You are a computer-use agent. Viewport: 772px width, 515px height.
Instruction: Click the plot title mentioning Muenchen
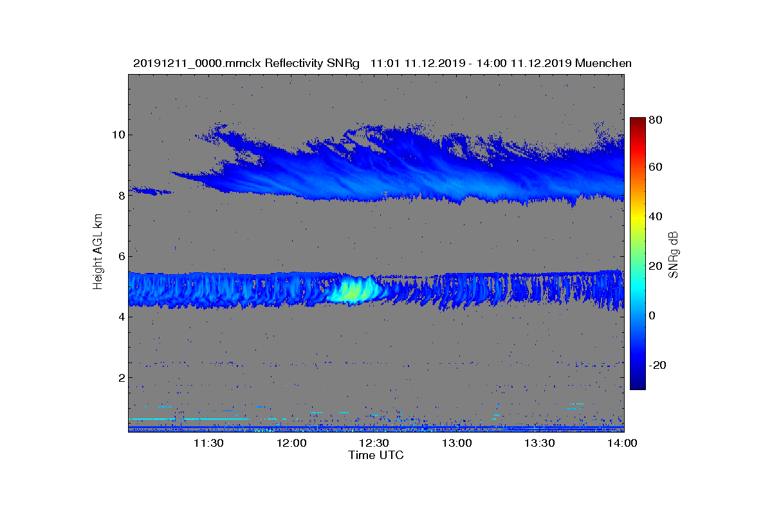pos(382,63)
